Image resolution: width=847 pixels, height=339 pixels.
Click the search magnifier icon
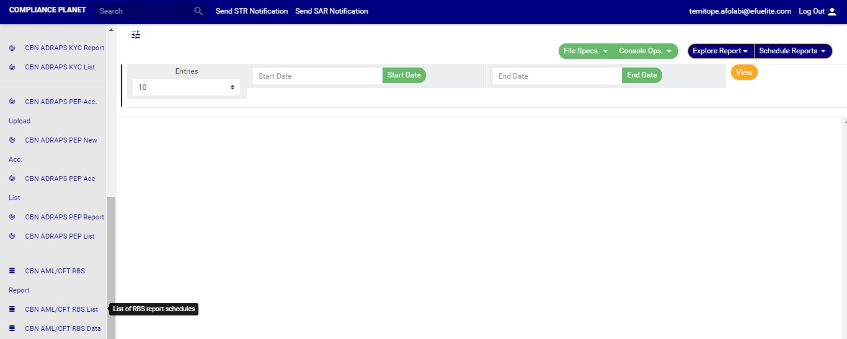pyautogui.click(x=198, y=11)
